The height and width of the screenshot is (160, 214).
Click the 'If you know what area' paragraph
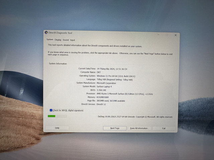click(x=110, y=54)
